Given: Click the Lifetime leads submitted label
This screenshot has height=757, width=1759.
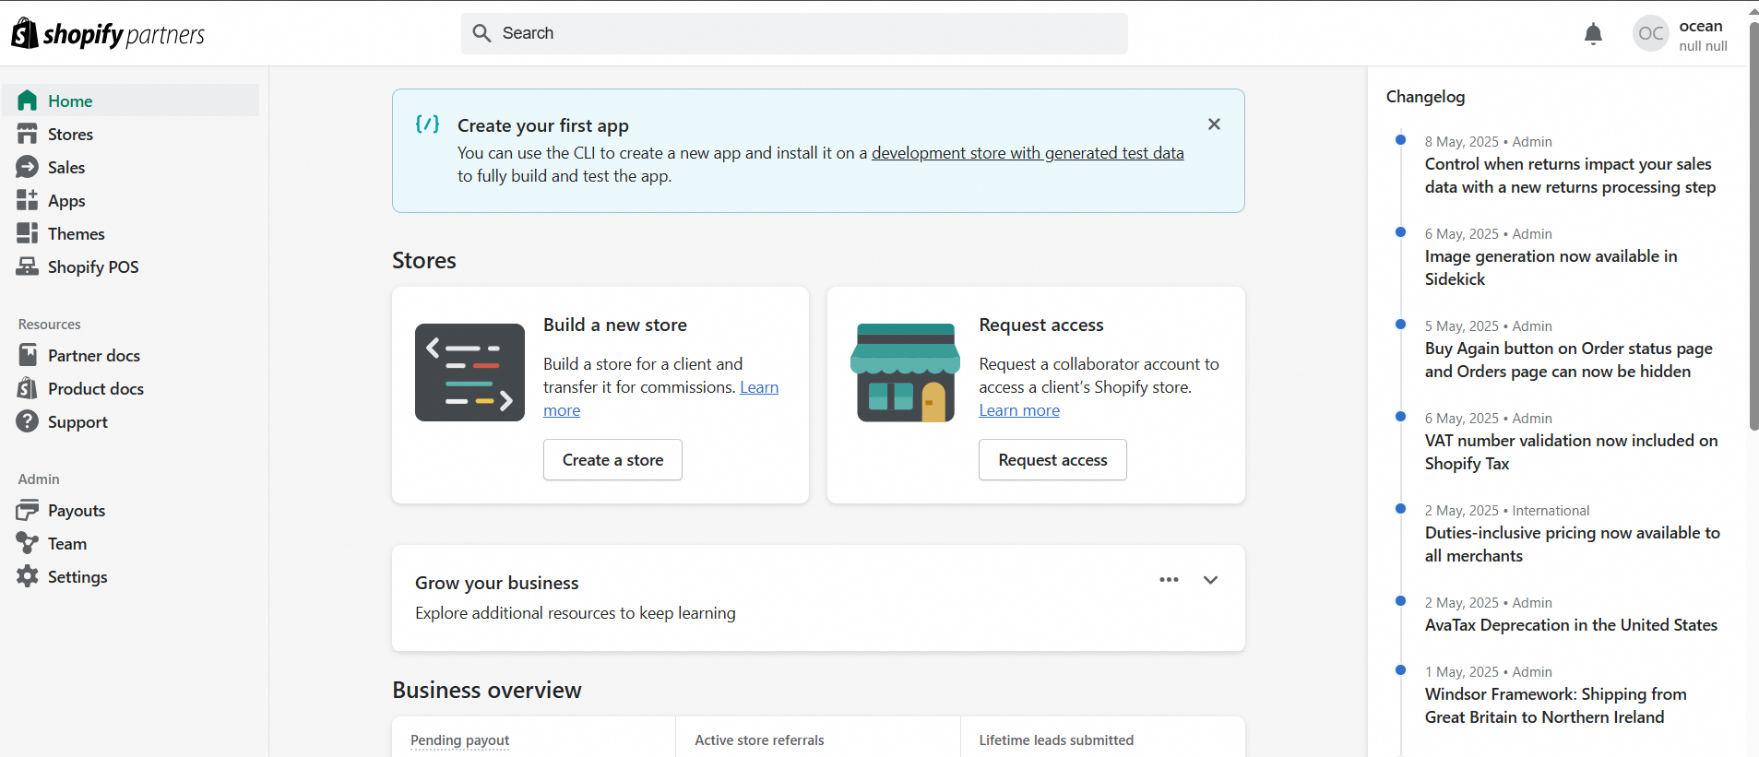Looking at the screenshot, I should coord(1056,739).
